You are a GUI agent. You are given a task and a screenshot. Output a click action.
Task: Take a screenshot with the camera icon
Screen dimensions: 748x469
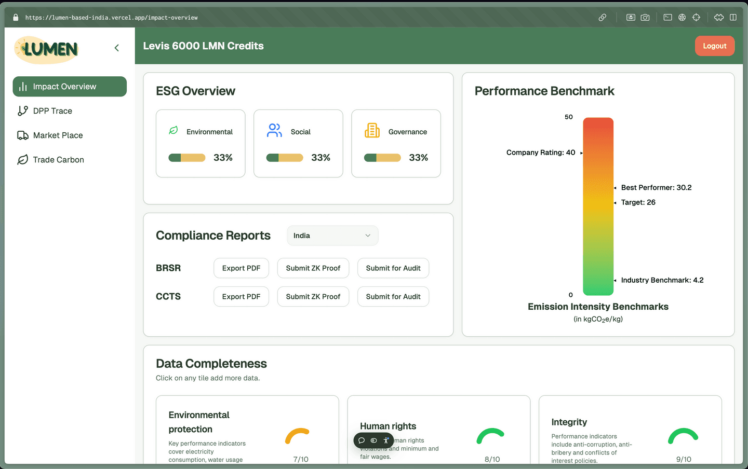pyautogui.click(x=645, y=17)
